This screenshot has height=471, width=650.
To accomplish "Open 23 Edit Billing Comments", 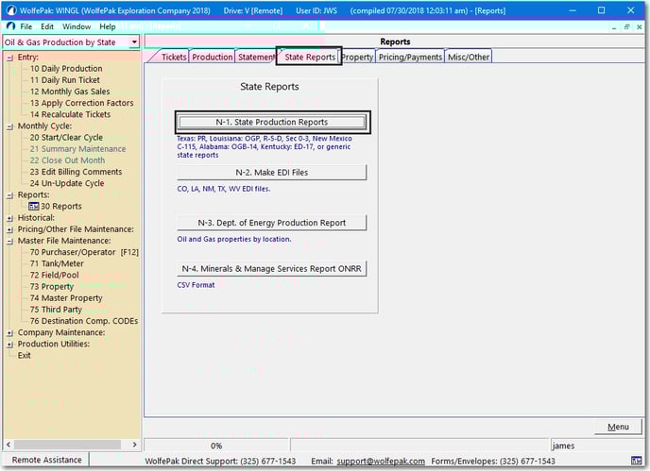I will [x=76, y=172].
